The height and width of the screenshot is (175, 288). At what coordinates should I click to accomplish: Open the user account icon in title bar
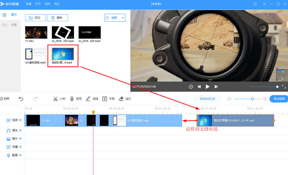pyautogui.click(x=255, y=4)
